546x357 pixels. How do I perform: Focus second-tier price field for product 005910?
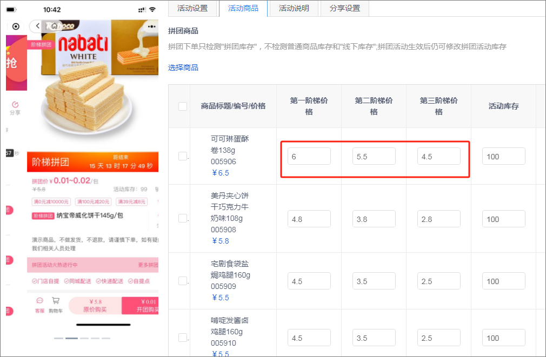point(374,338)
